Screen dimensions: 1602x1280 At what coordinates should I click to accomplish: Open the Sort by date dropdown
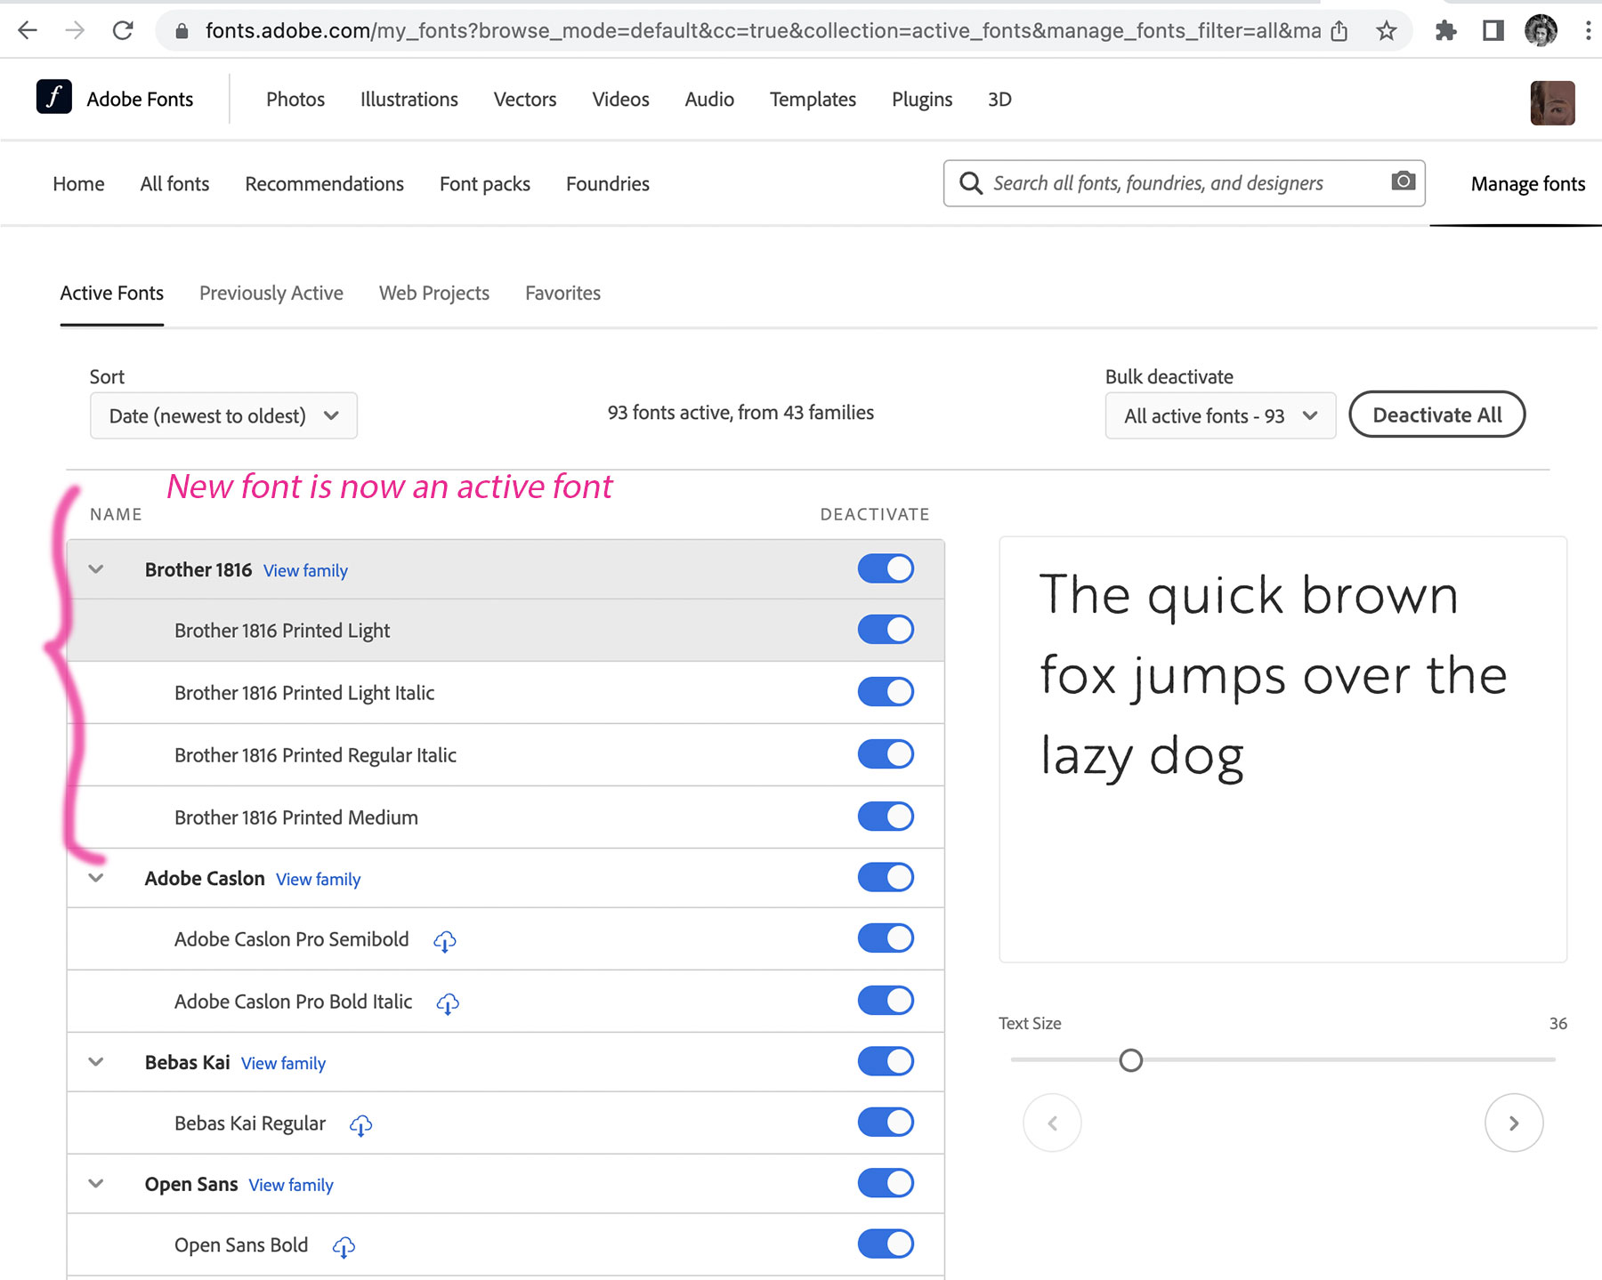click(223, 415)
